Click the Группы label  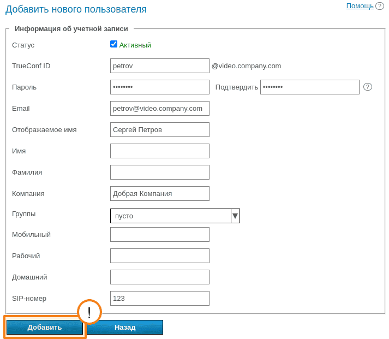(24, 214)
